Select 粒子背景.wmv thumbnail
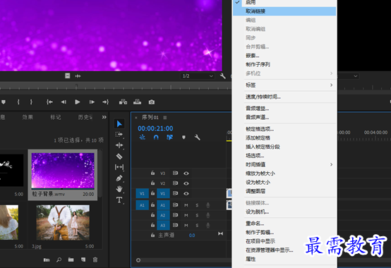The image size is (391, 268). (63, 171)
